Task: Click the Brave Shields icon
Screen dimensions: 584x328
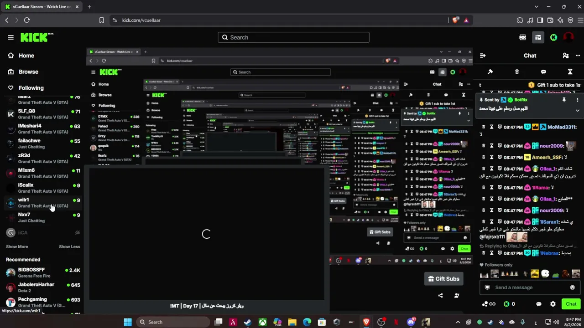Action: point(455,20)
